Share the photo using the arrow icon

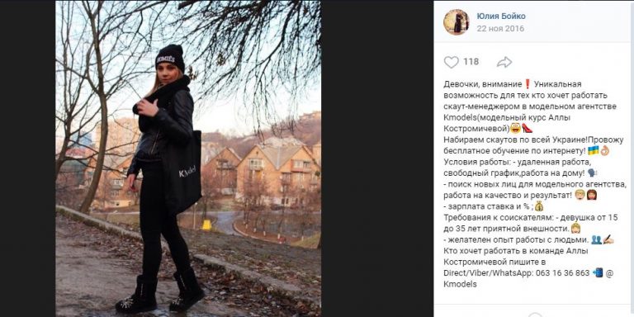click(x=504, y=62)
